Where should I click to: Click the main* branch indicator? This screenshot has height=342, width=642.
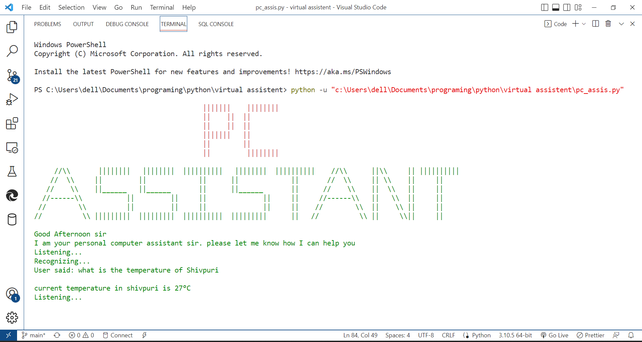33,335
